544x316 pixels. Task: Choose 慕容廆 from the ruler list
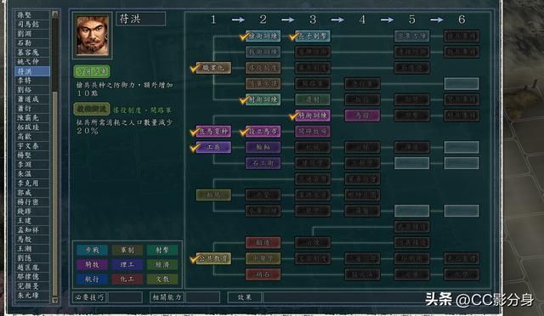32,53
